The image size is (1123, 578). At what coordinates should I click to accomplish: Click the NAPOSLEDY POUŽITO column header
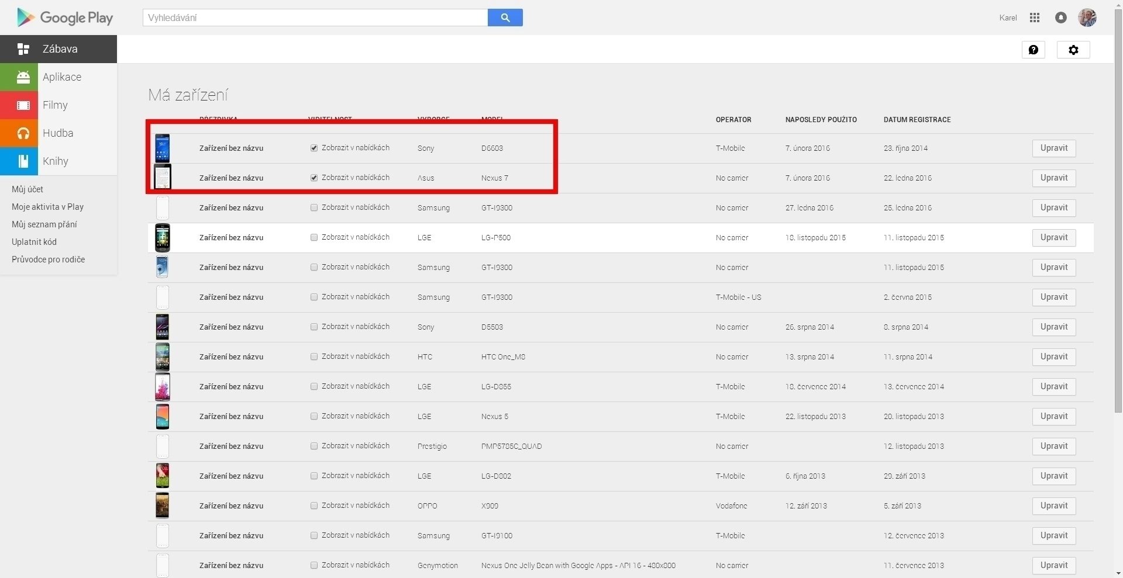[x=821, y=120]
